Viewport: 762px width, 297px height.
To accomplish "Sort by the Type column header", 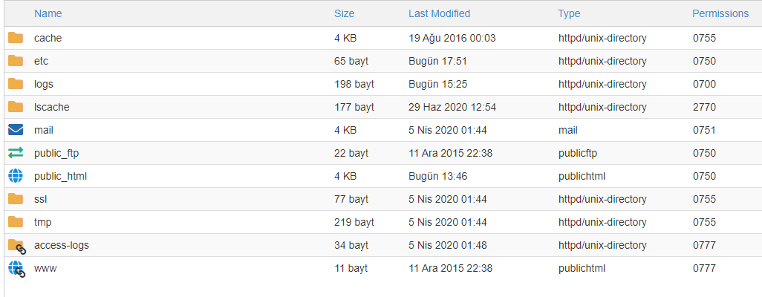I will pos(569,13).
